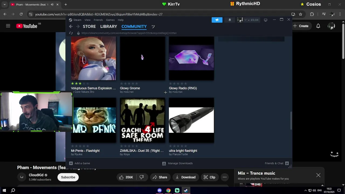Close the Mix - Trance music panel

[x=318, y=175]
